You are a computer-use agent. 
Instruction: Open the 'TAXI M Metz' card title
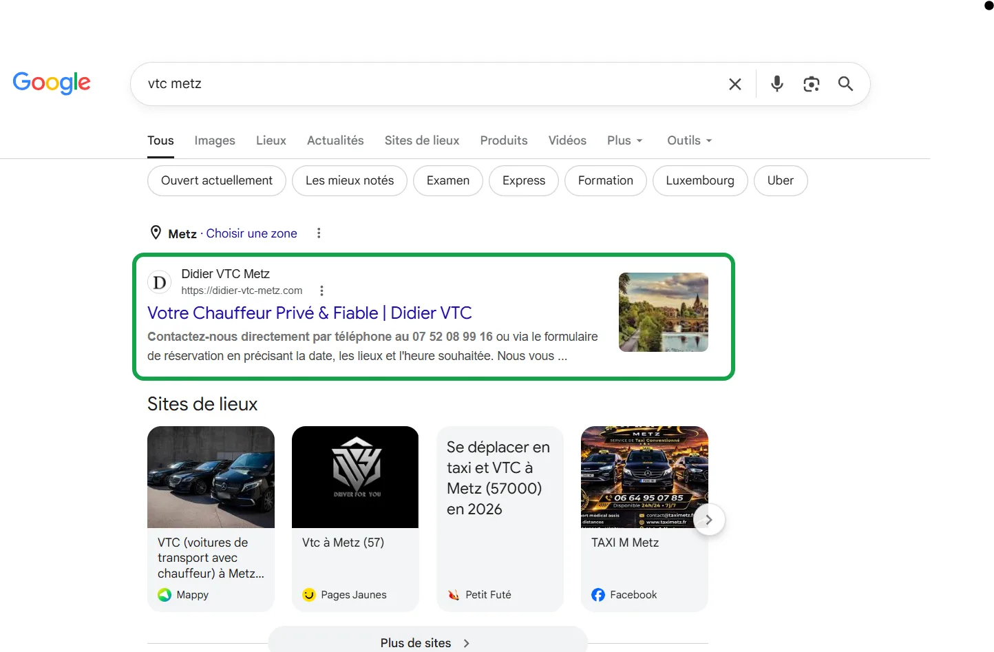[625, 543]
